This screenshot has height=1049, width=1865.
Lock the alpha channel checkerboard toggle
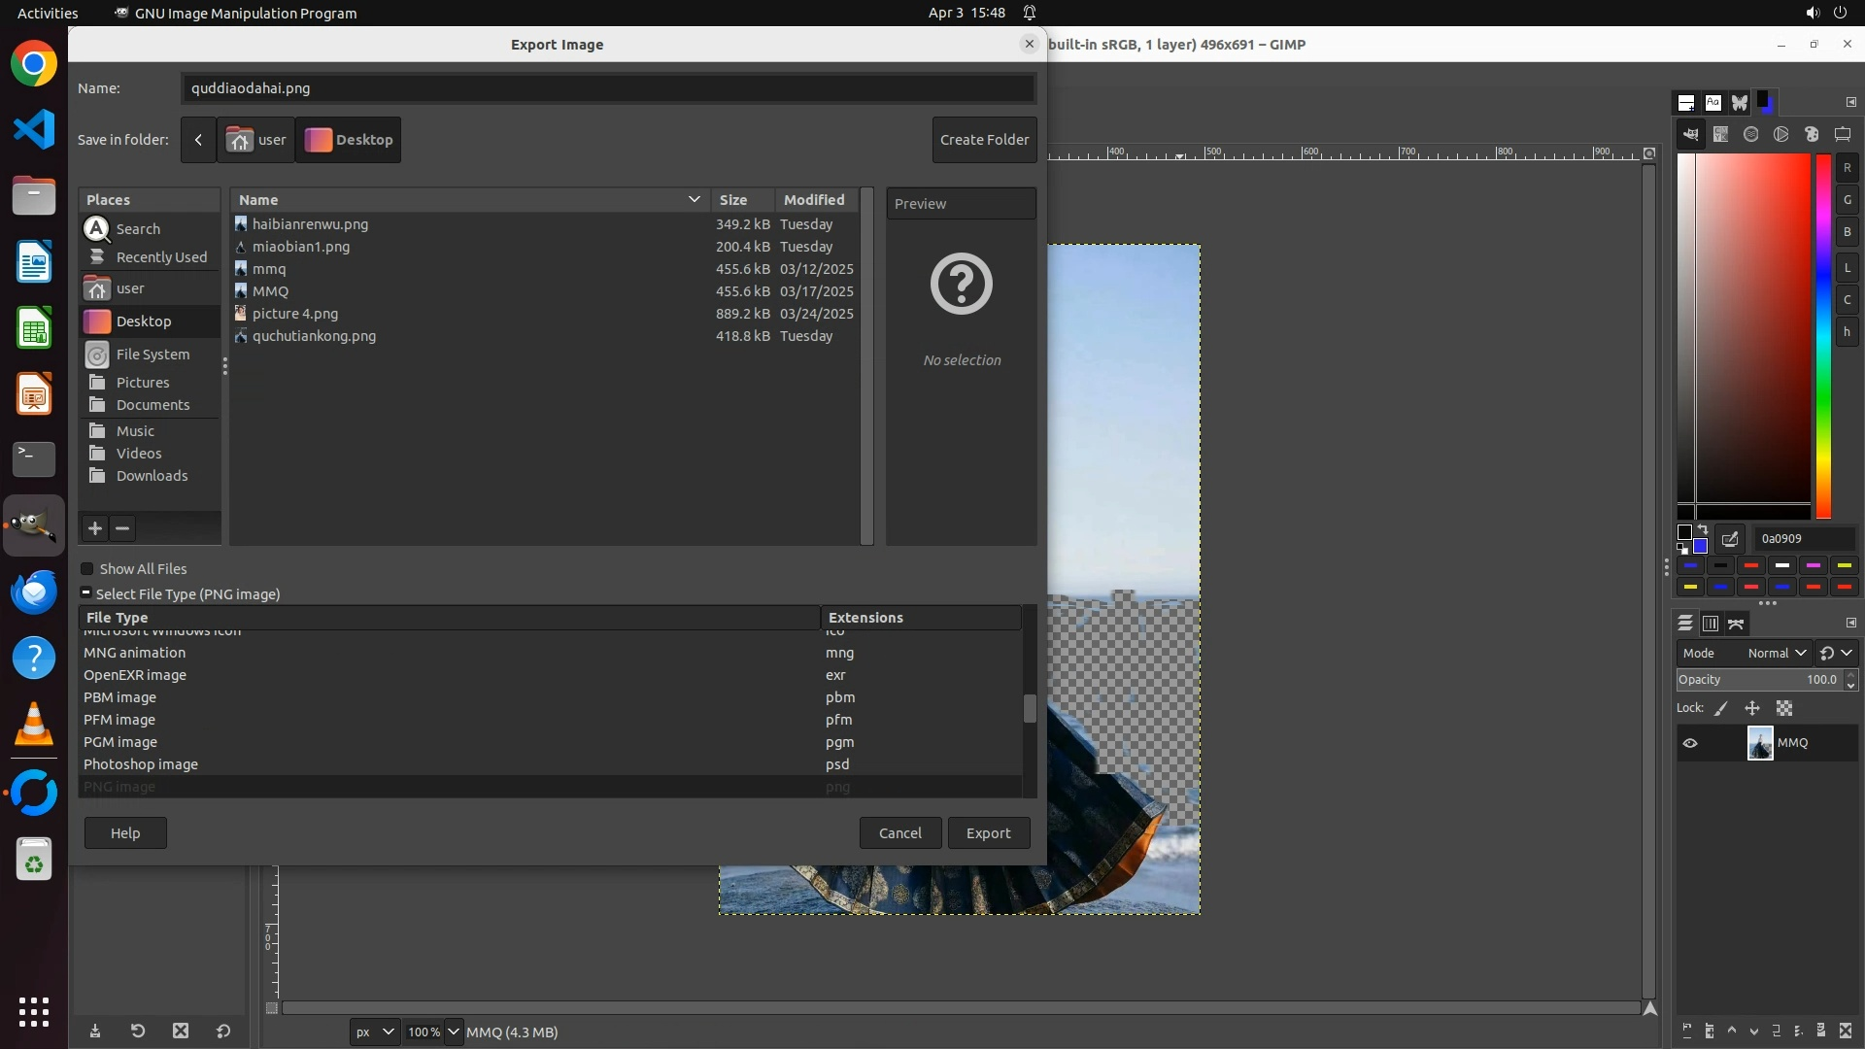tap(1784, 709)
